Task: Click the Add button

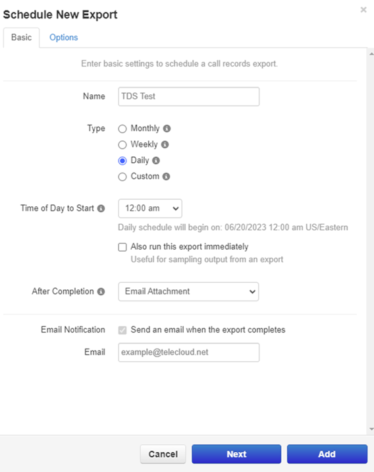Action: 327,454
